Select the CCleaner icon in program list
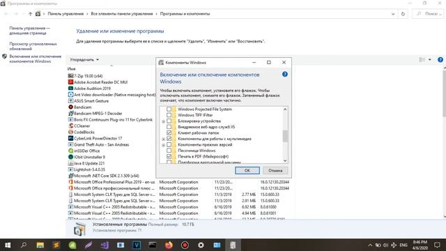Screen dimensions: 446x251 point(70,125)
